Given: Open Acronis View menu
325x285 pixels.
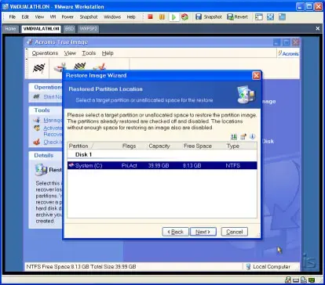Looking at the screenshot, I should click(70, 53).
